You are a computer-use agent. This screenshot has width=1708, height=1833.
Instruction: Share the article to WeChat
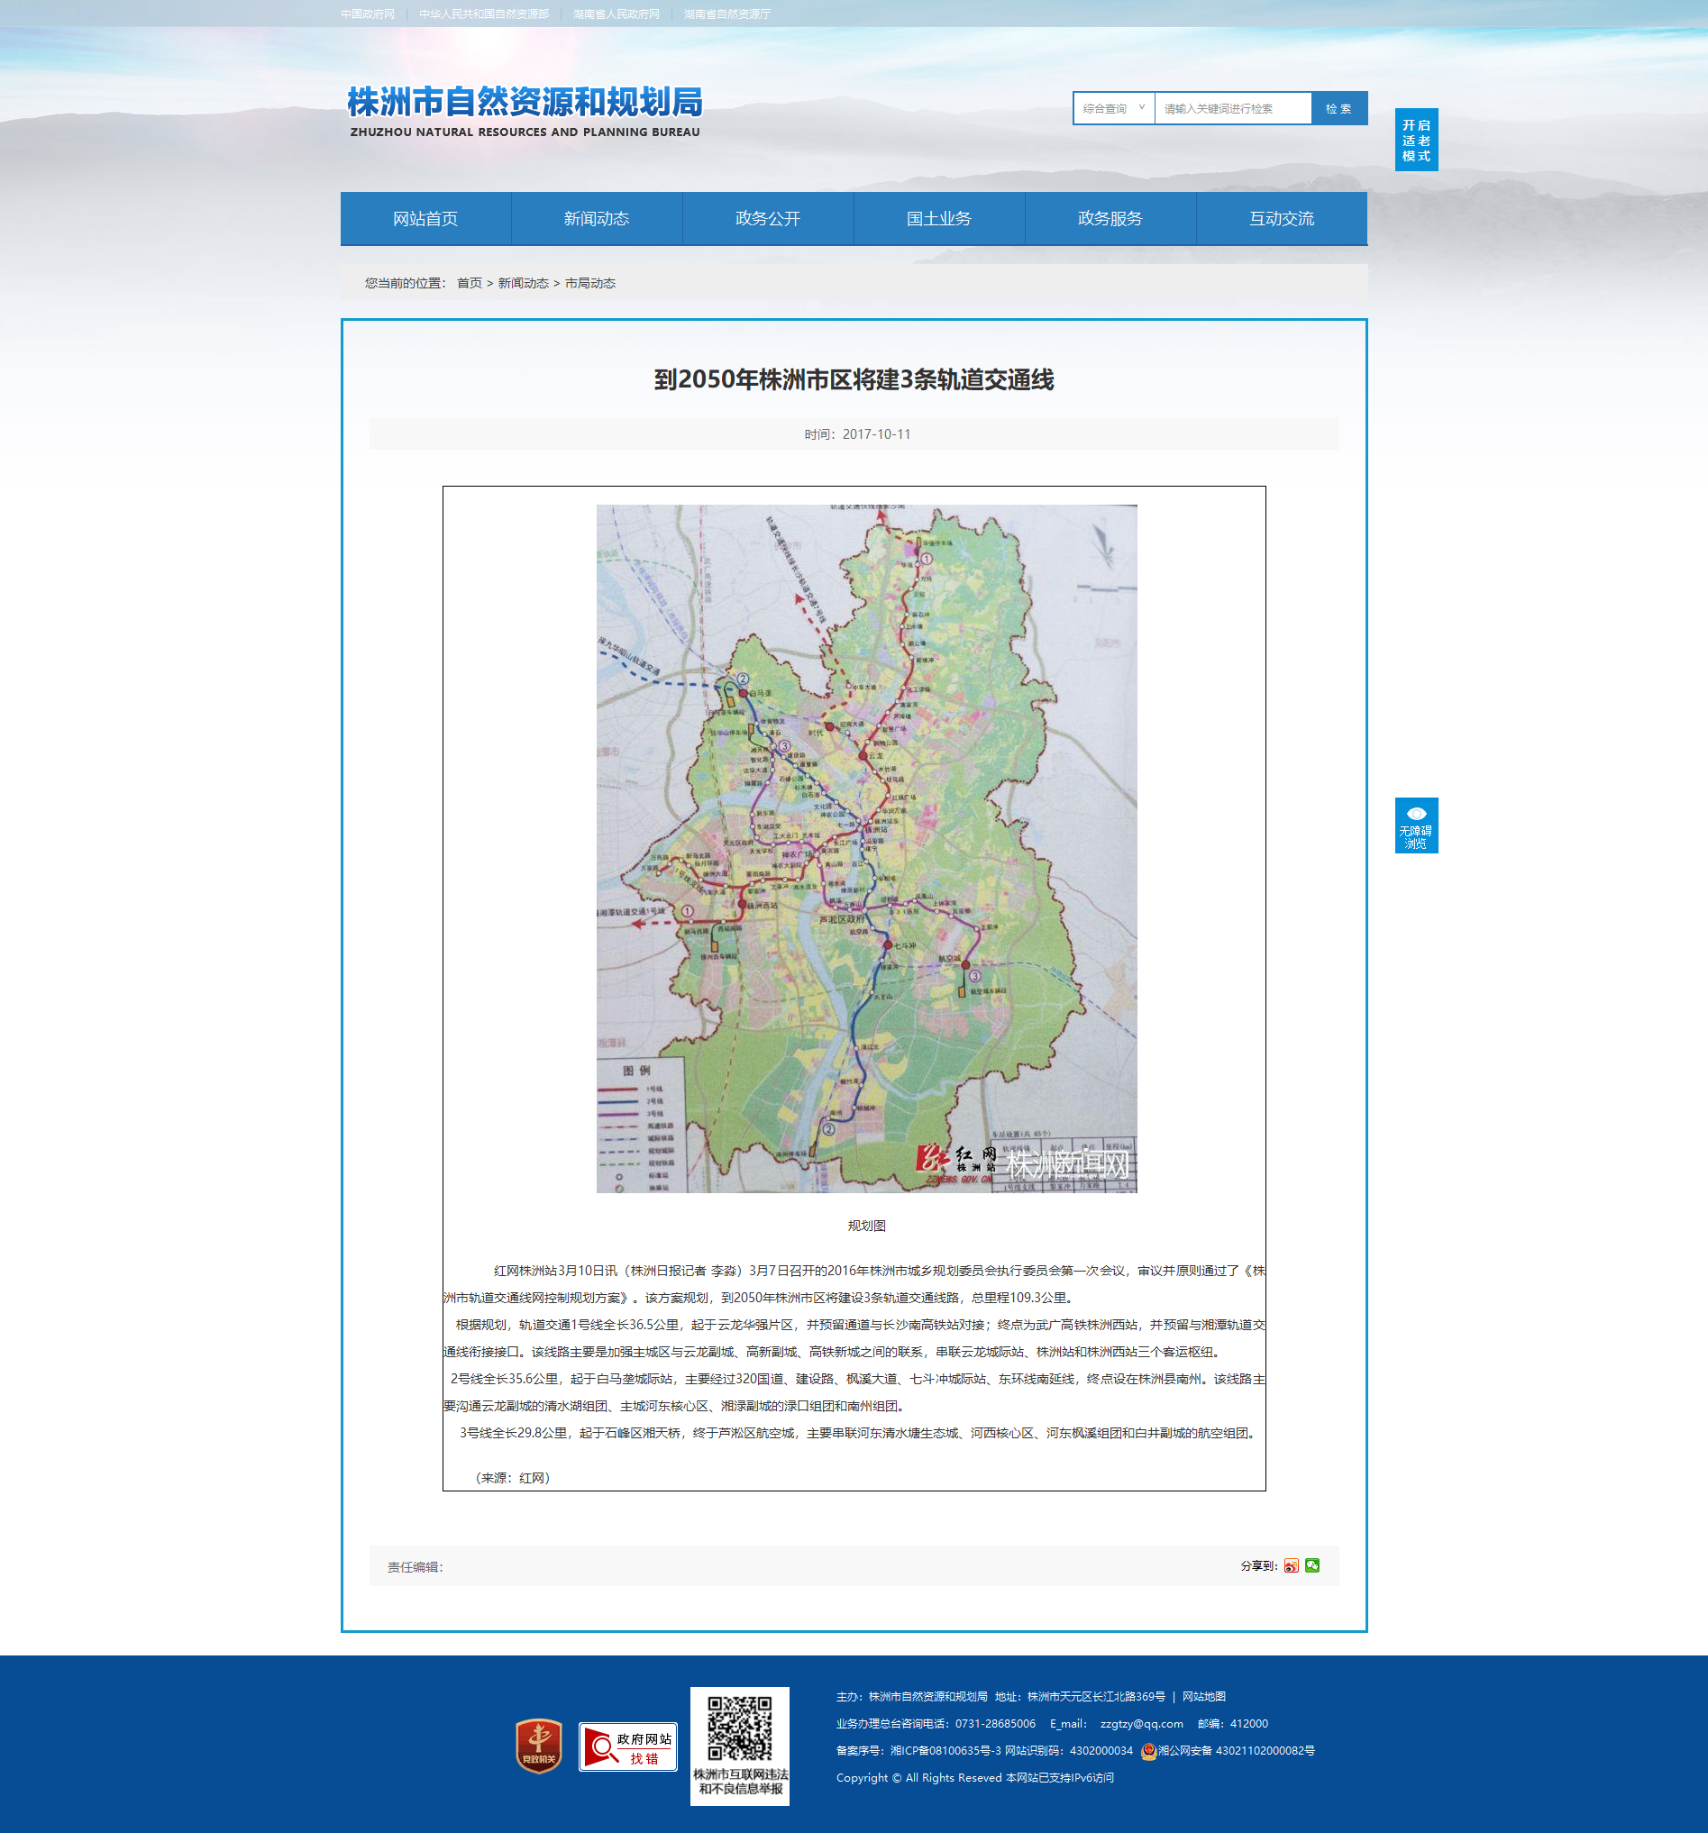(x=1312, y=1565)
